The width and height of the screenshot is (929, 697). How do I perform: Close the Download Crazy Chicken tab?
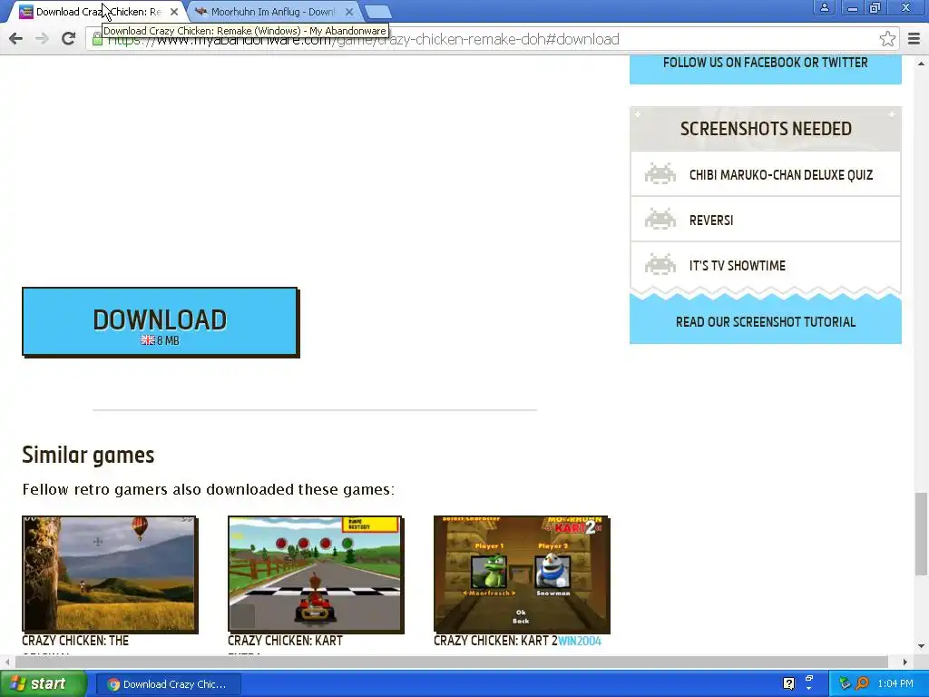click(x=173, y=12)
